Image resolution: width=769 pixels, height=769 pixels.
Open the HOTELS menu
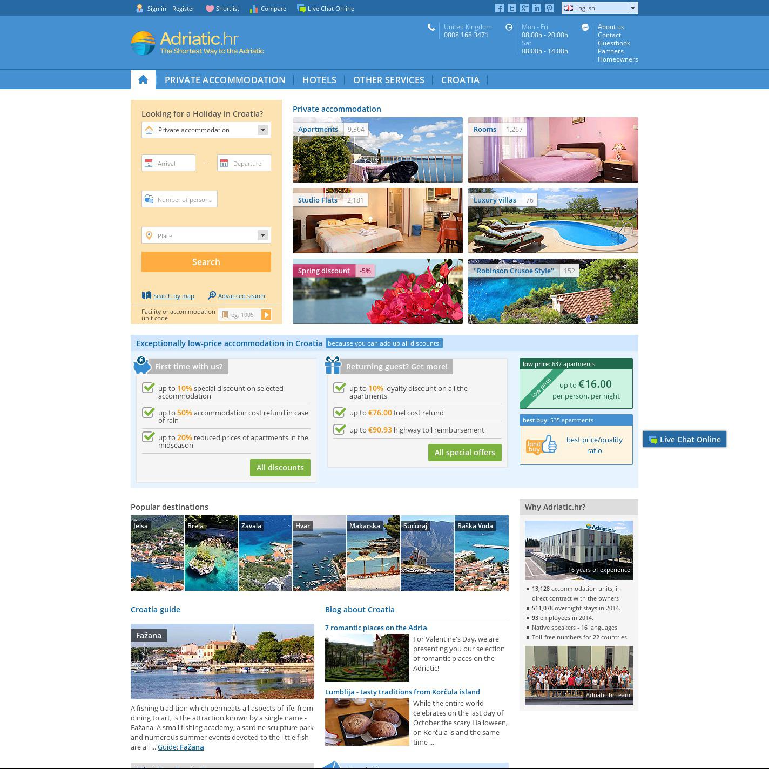319,80
